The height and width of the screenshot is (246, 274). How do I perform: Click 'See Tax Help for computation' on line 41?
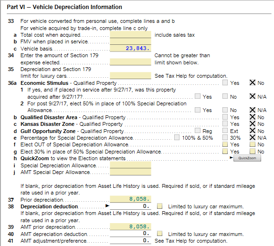[x=191, y=241]
